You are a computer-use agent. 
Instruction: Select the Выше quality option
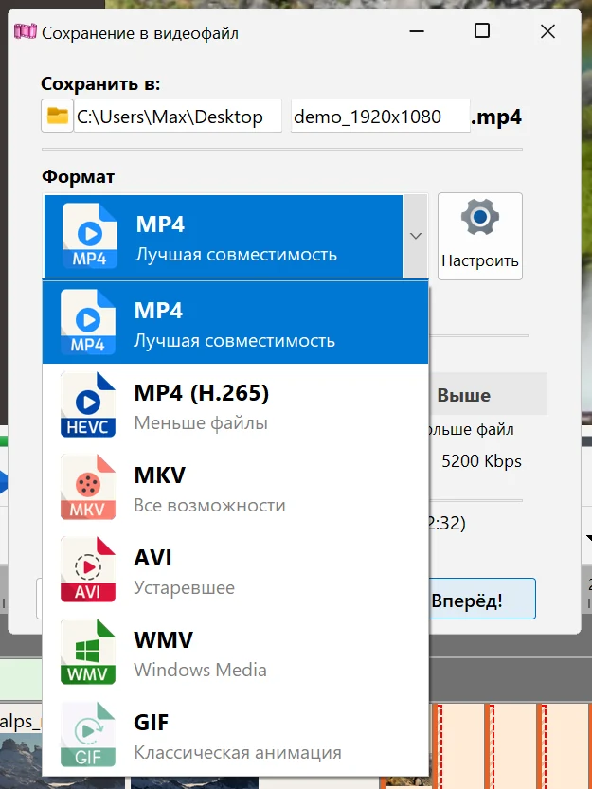click(463, 395)
